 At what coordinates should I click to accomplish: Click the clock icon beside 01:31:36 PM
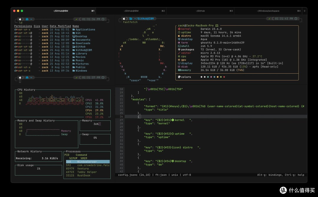tap(103, 19)
